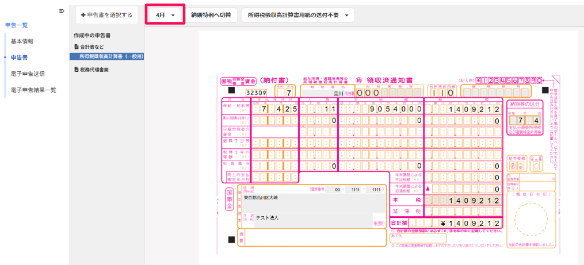Click the 住所 field 東京都品川区大崎
584x265 pixels.
pyautogui.click(x=314, y=203)
